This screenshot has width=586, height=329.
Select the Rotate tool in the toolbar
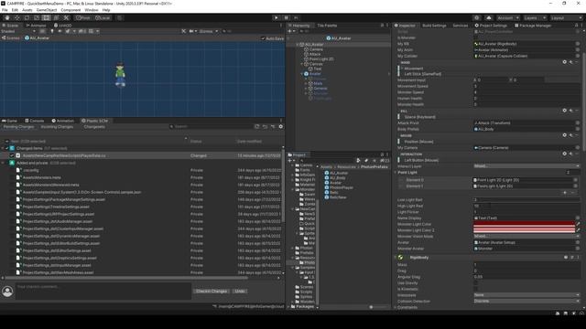27,17
